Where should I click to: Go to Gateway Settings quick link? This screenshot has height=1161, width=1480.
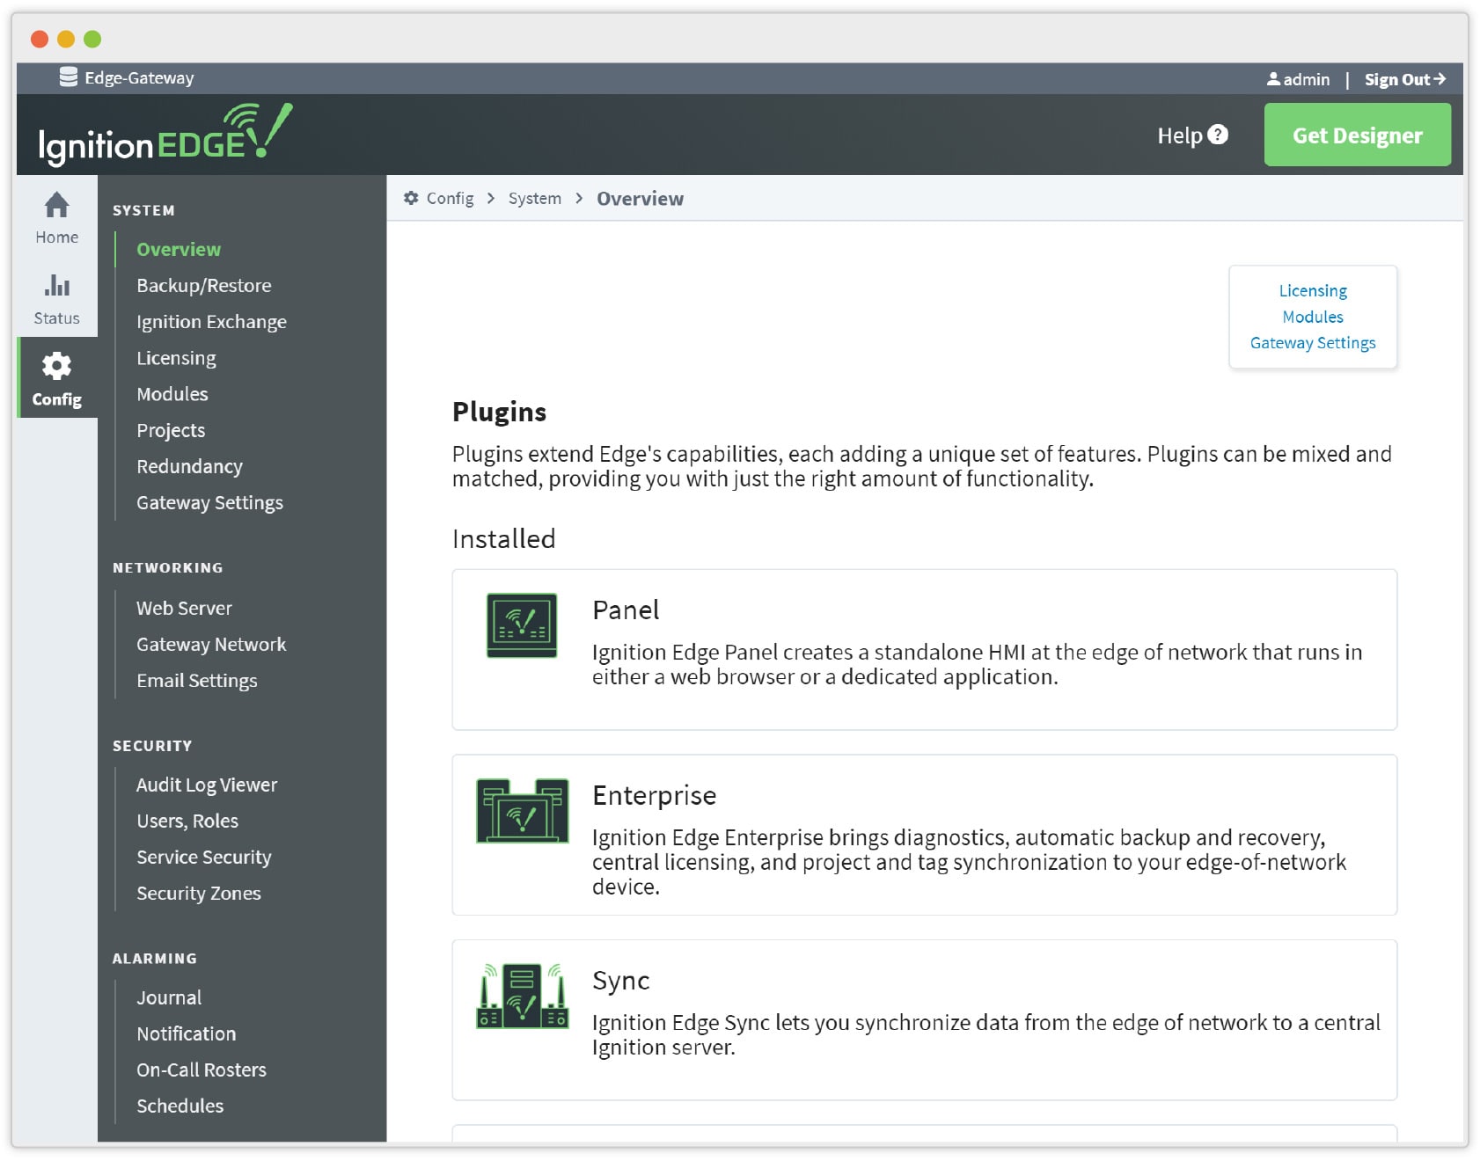1312,343
